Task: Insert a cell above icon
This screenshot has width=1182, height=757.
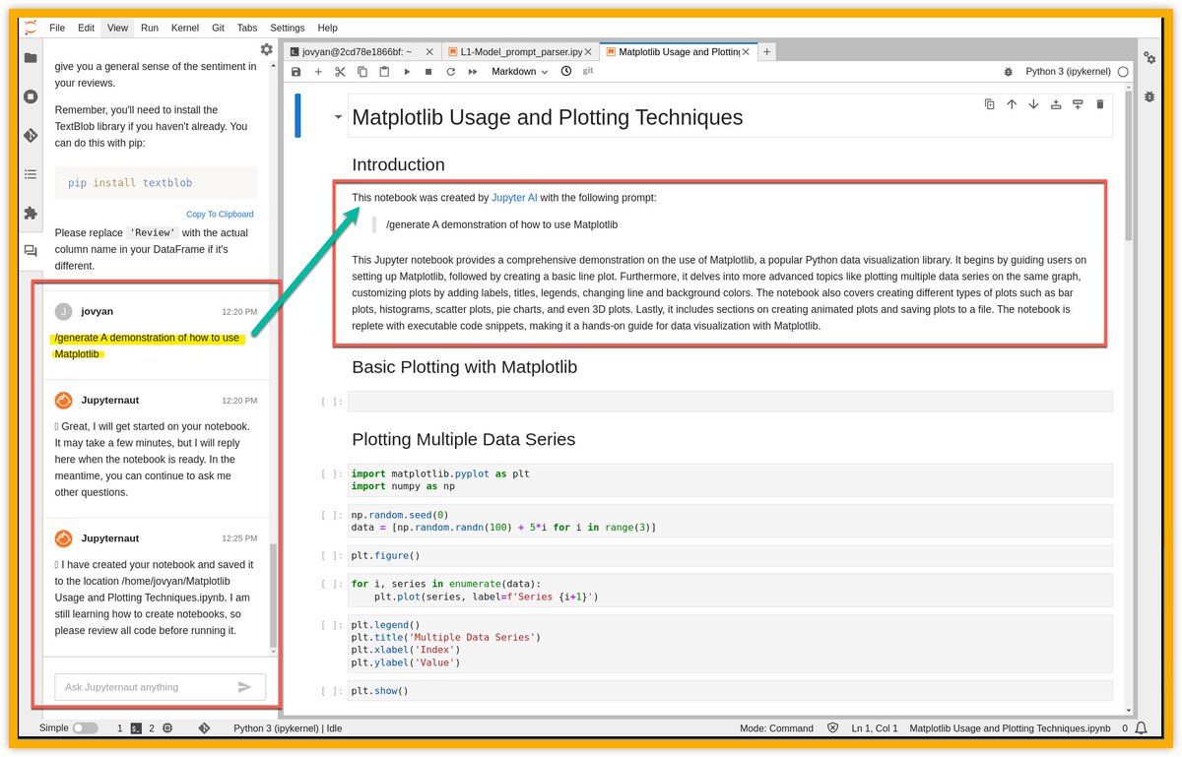Action: tap(1056, 104)
